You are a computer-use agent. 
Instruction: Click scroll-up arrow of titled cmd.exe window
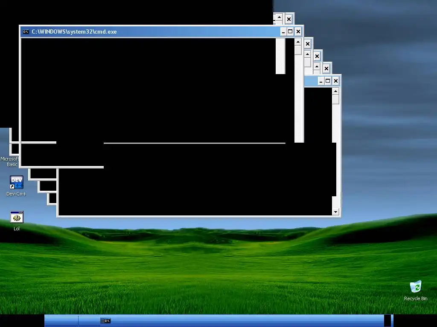298,42
